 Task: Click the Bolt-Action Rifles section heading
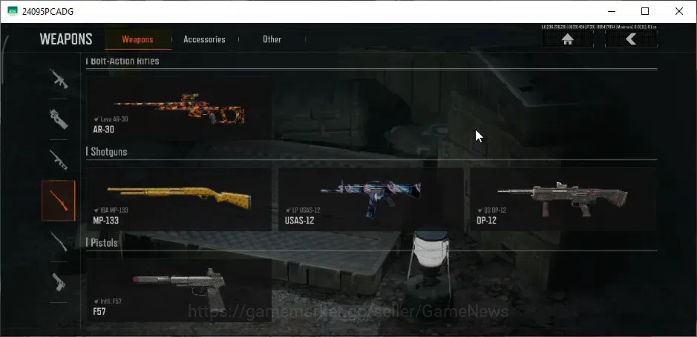125,61
